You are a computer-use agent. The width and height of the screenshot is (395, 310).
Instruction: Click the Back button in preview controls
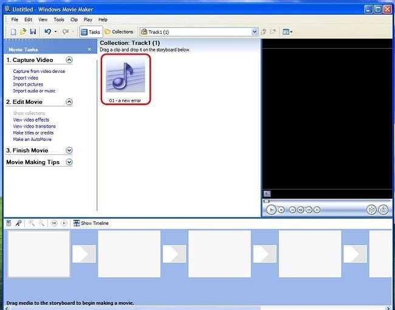(x=292, y=210)
